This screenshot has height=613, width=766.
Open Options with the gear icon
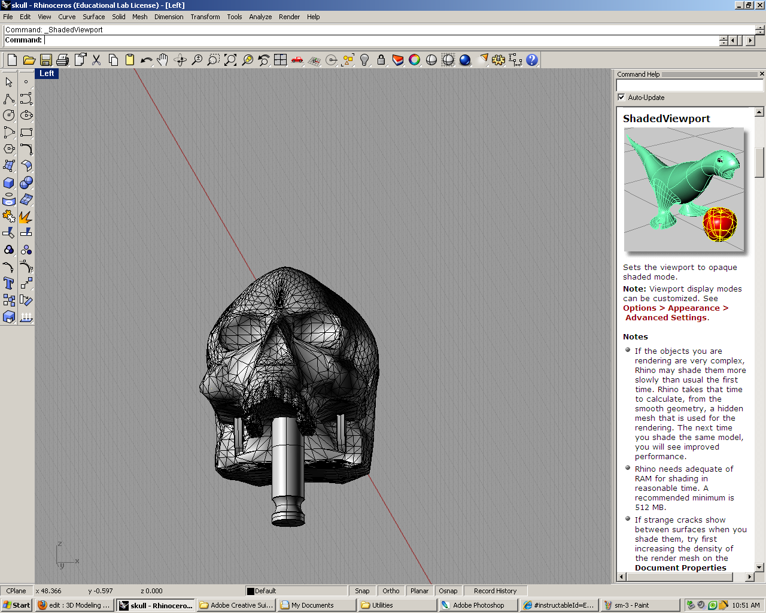(498, 60)
